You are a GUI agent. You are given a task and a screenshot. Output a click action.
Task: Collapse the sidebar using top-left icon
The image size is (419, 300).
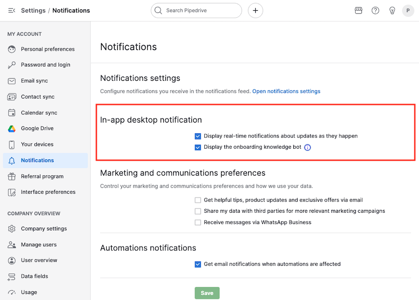(11, 10)
